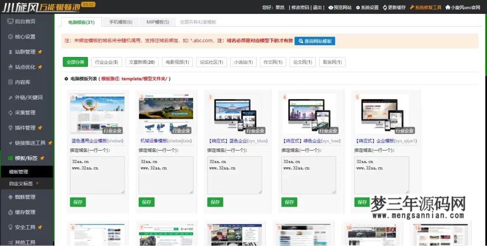Click the link icon beside 外链/关键词

[10, 97]
